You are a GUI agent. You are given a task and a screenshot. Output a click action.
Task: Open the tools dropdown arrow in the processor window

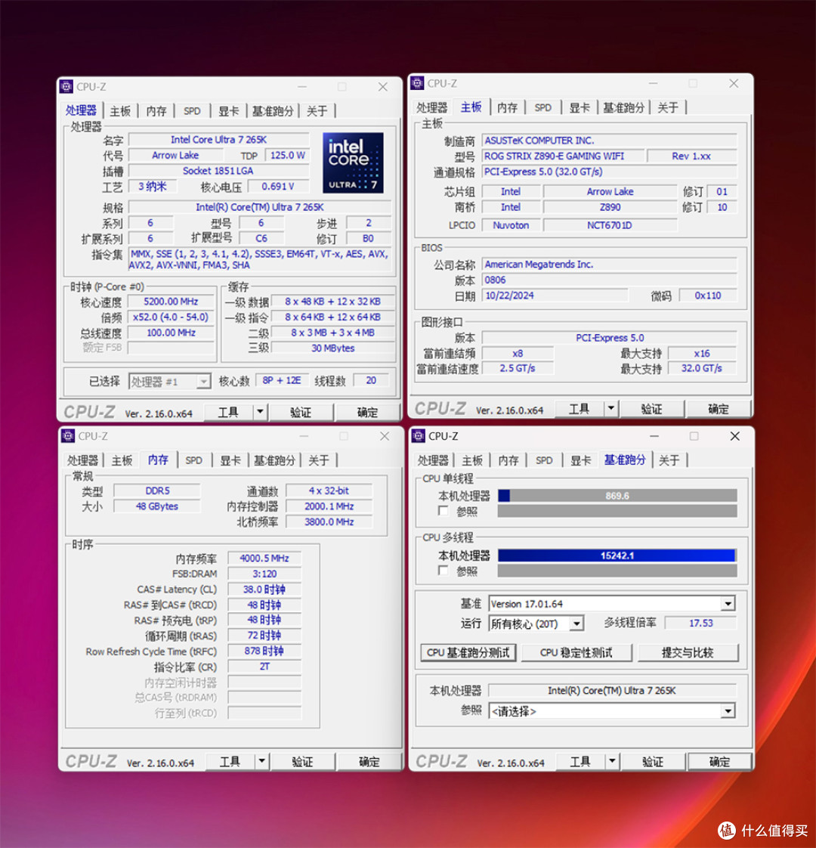260,412
